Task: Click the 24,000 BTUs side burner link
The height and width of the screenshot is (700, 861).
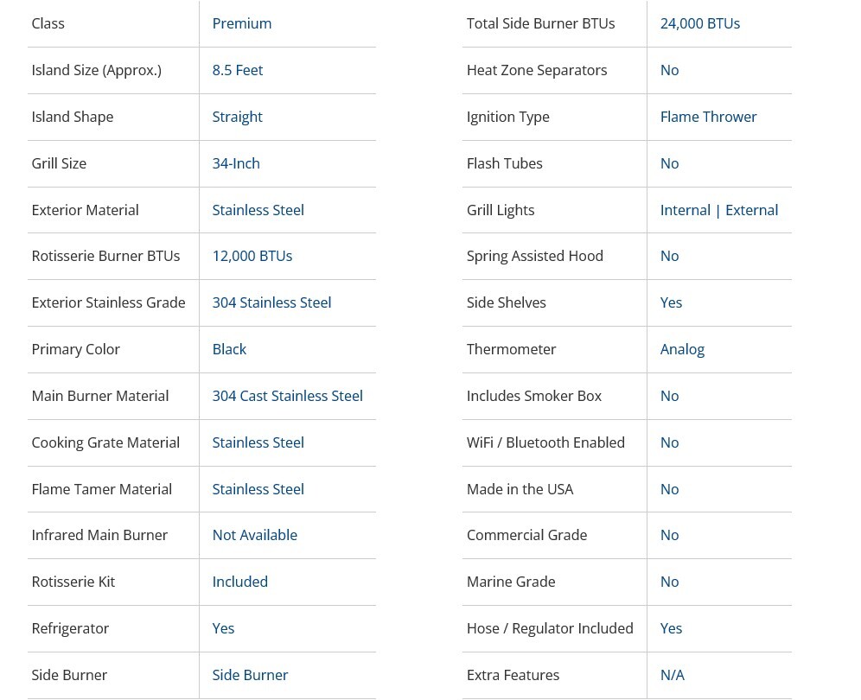Action: point(699,23)
